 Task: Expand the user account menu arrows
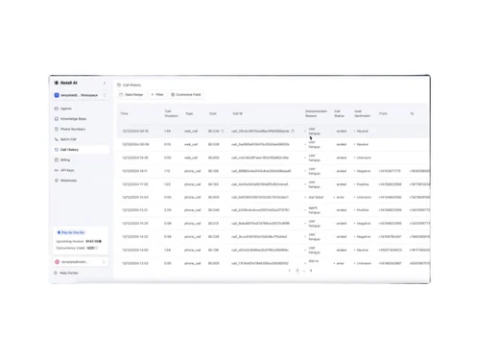pyautogui.click(x=104, y=262)
